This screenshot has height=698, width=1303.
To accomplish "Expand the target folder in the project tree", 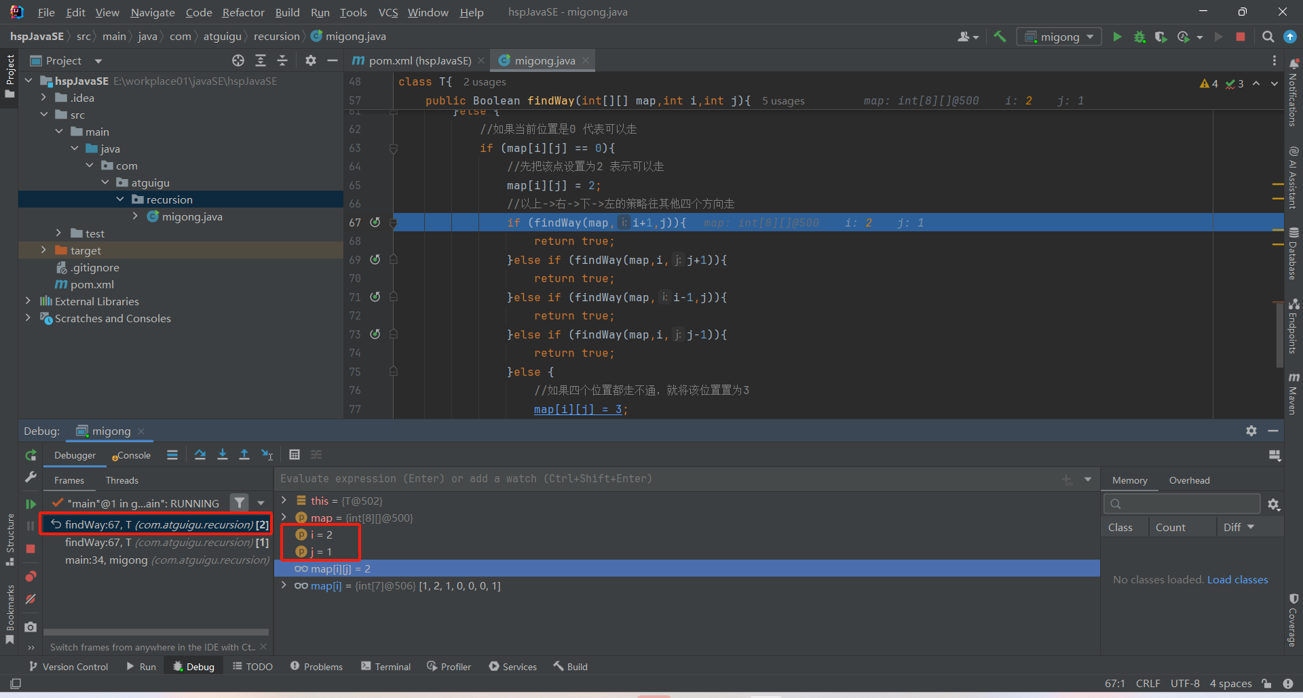I will 43,250.
